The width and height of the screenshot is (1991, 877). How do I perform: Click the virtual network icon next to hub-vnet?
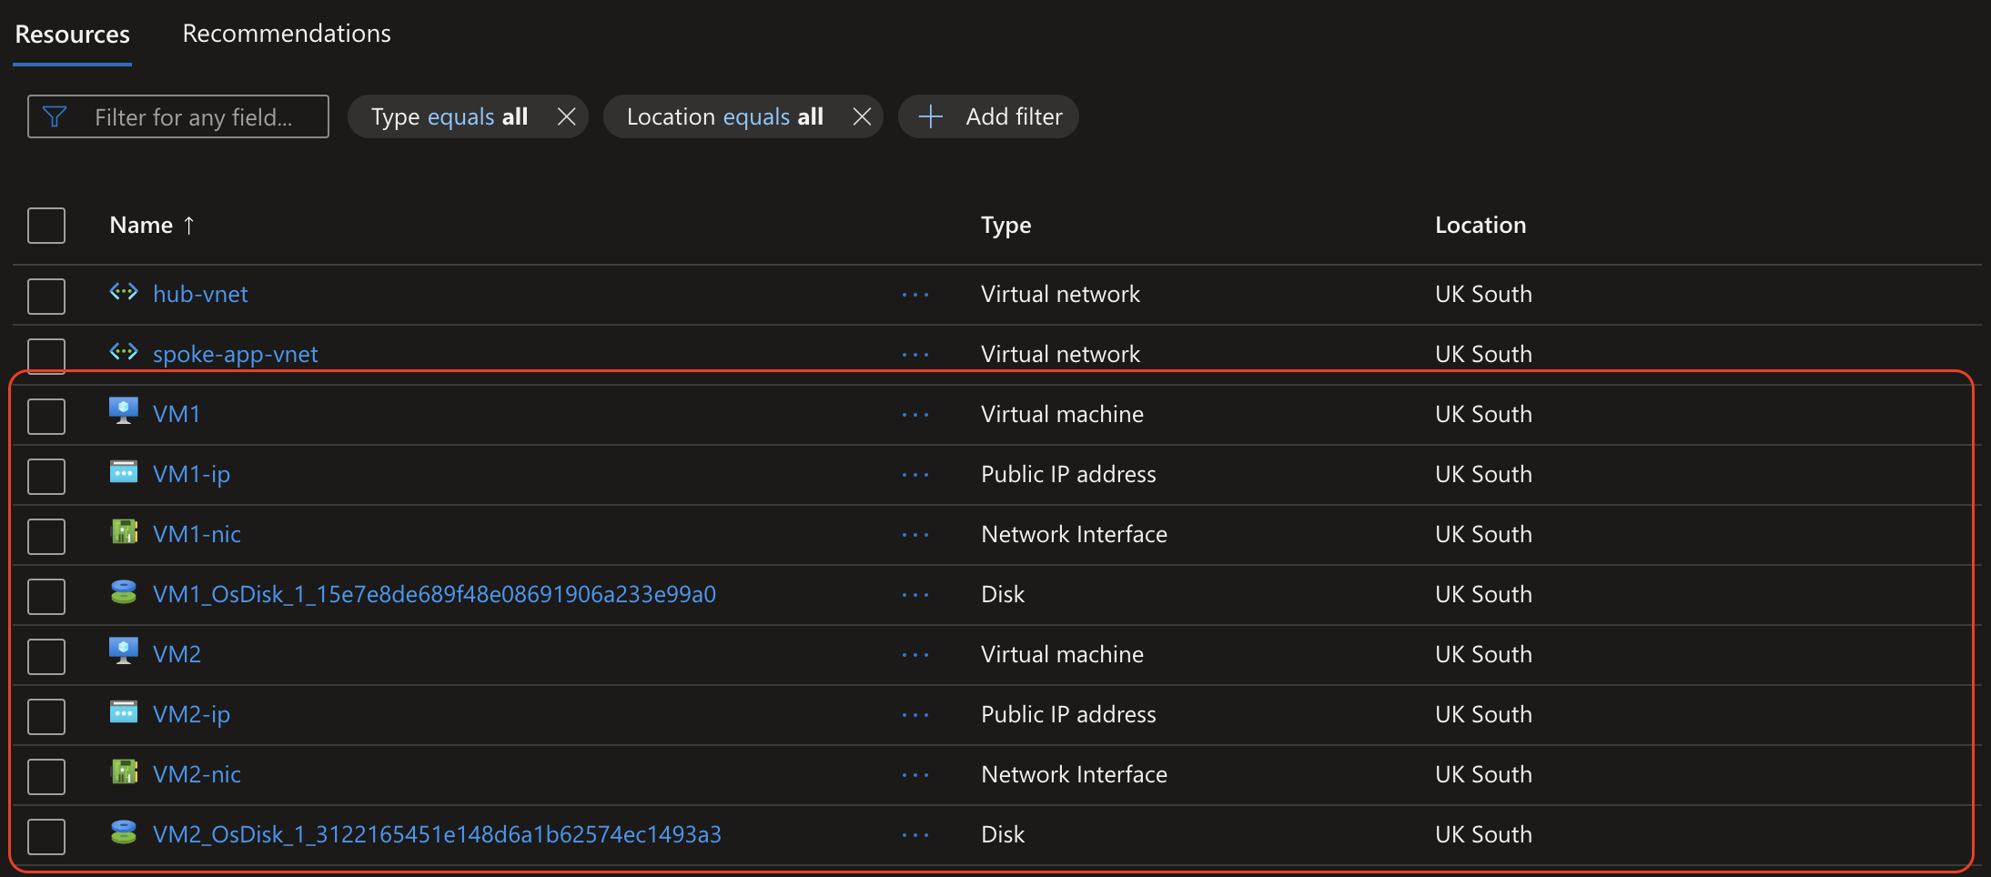tap(124, 292)
